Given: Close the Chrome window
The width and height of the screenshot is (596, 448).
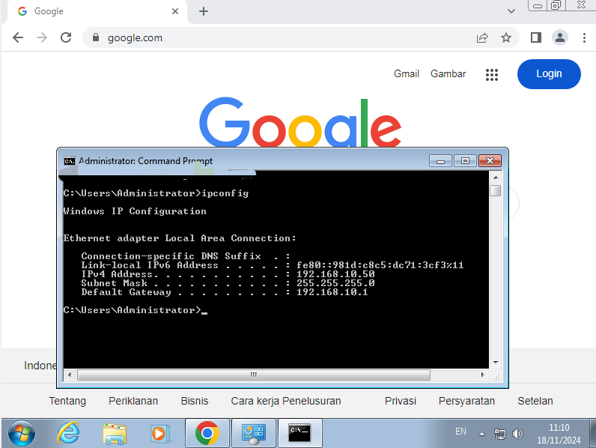Looking at the screenshot, I should tap(581, 5).
